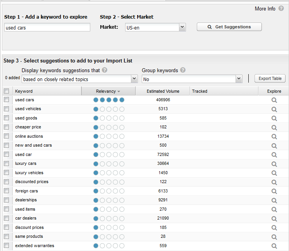Explore the 'discount prices' keyword
Screen dimensions: 289x251
coord(274,228)
